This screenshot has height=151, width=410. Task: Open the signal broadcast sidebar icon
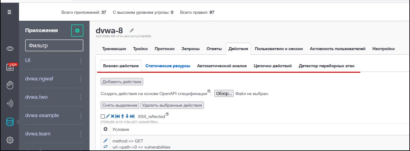tap(10, 104)
